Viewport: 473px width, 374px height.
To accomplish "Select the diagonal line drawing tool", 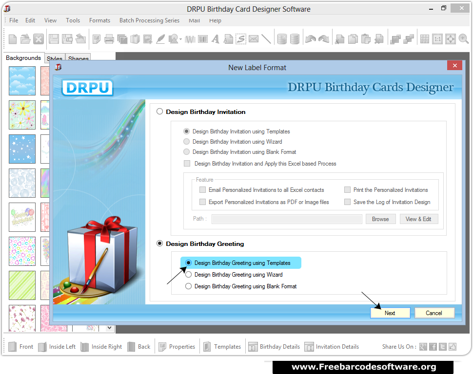I will coord(266,39).
